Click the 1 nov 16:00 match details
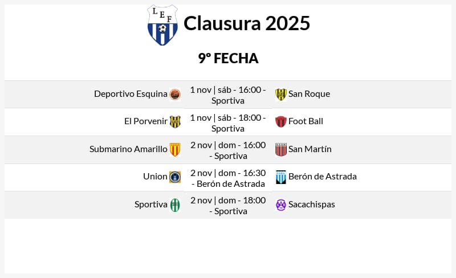This screenshot has height=278, width=456. [x=228, y=95]
